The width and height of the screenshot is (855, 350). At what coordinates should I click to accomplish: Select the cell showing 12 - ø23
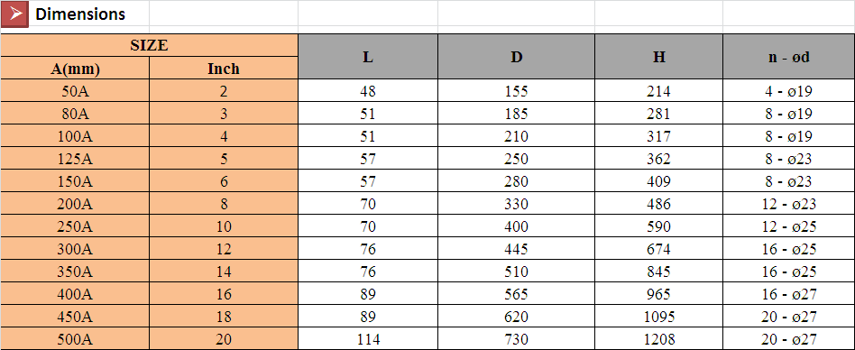788,204
